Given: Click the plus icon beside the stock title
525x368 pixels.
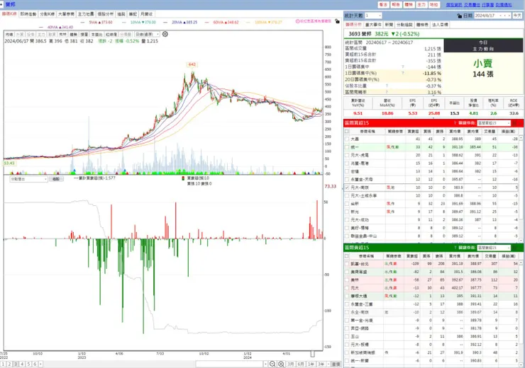Looking at the screenshot, I should (1, 4).
